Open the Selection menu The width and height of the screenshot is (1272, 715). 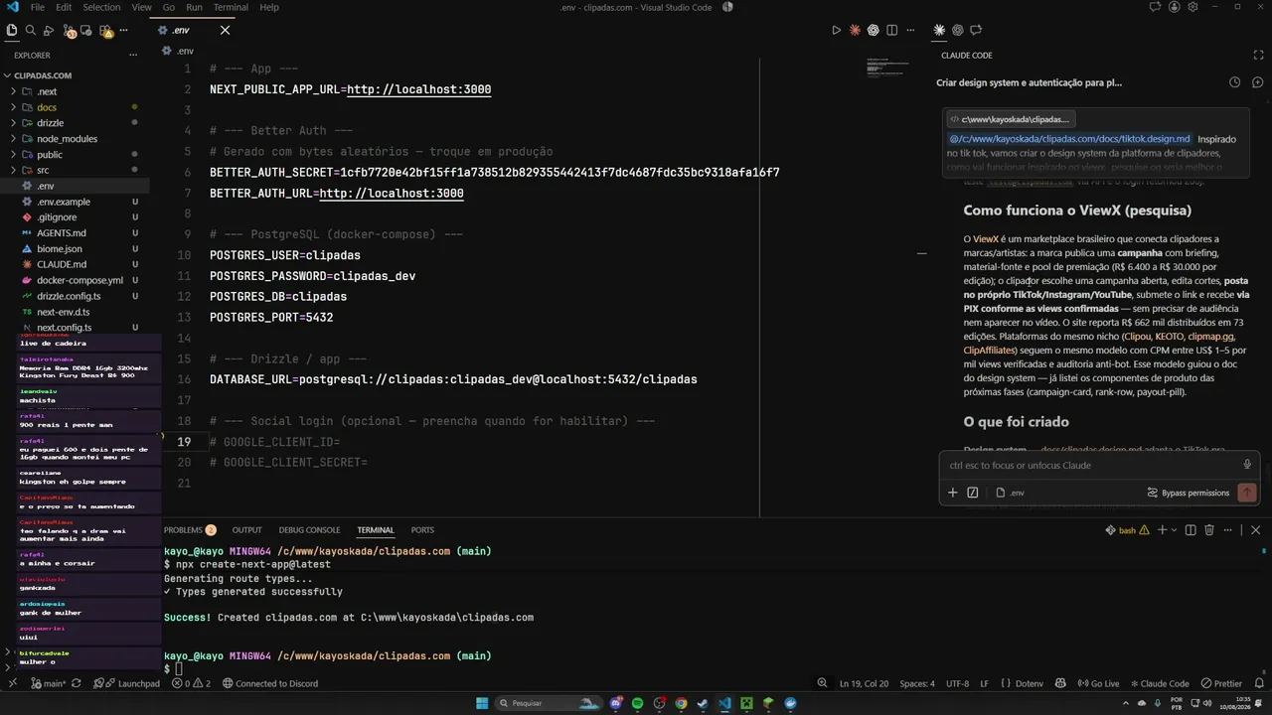coord(99,7)
